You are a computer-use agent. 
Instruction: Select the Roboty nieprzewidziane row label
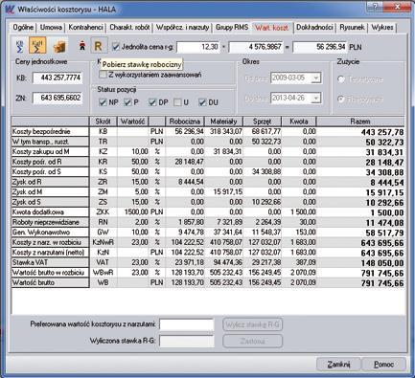pyautogui.click(x=50, y=222)
